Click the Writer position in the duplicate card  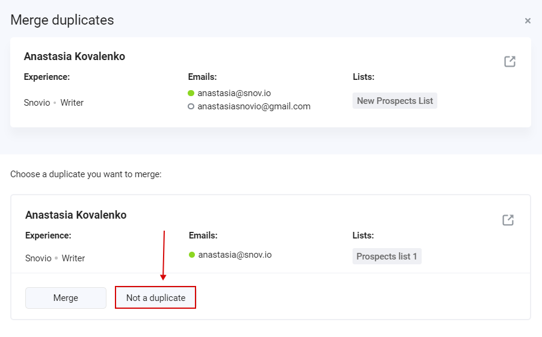(x=73, y=258)
